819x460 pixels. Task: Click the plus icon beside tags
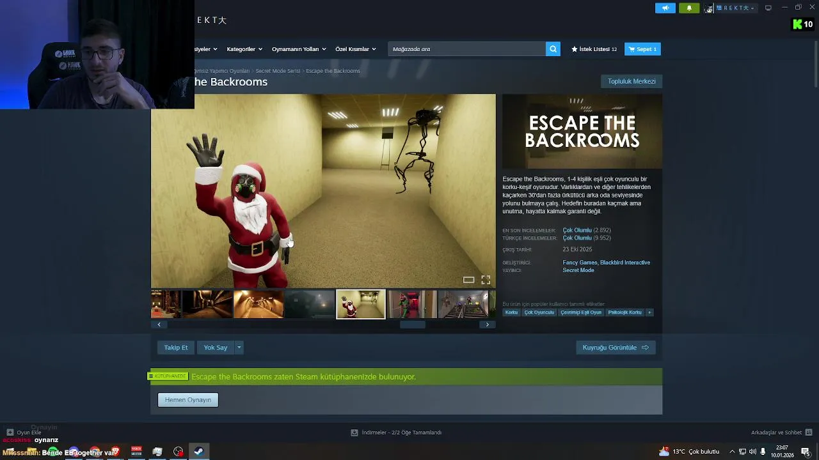click(649, 312)
